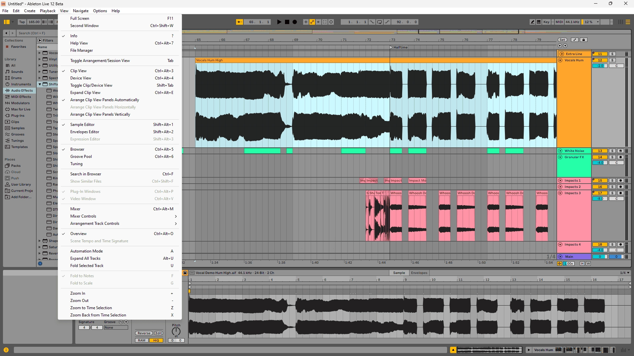Arm the Granular FX track for recording
634x356 pixels.
pos(620,157)
